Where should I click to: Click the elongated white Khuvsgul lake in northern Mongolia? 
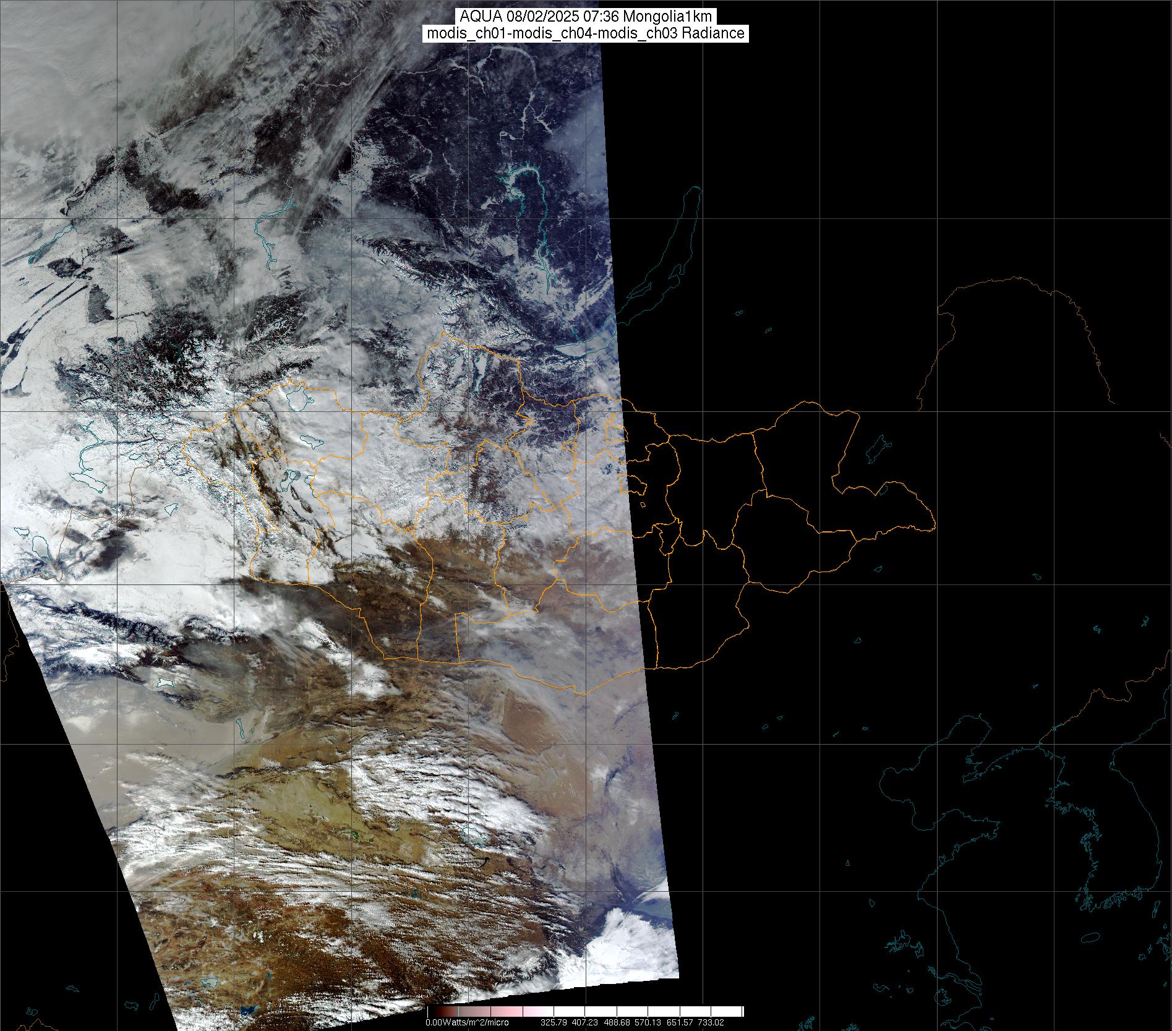pyautogui.click(x=479, y=372)
